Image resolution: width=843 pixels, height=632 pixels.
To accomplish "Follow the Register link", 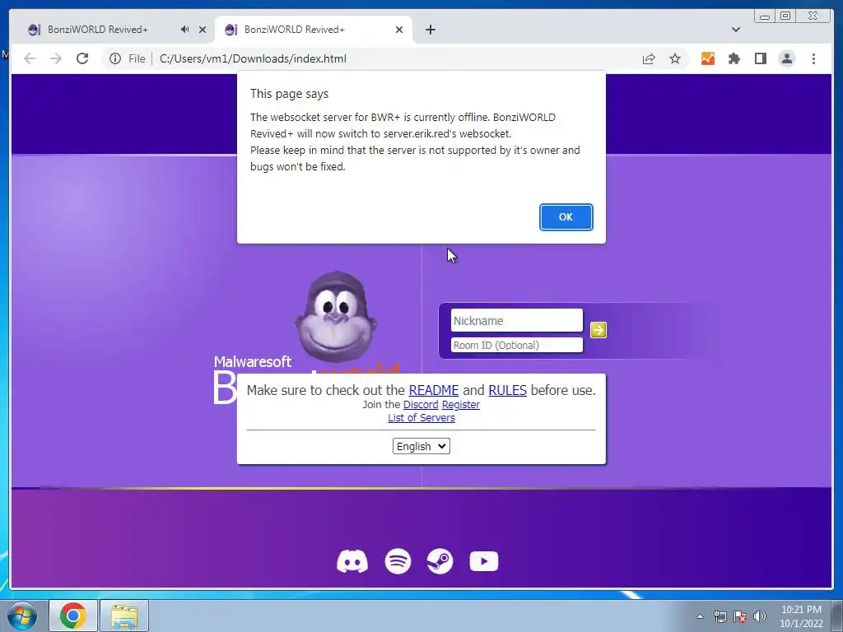I will point(460,405).
